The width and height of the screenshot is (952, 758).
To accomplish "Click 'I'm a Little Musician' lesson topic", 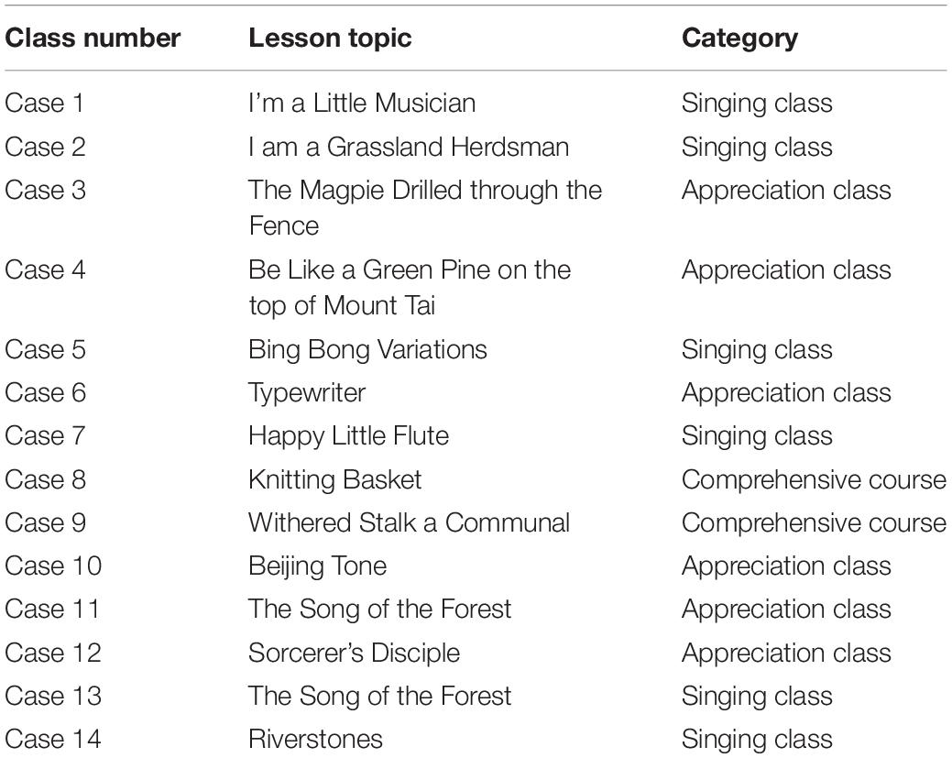I will 362,104.
